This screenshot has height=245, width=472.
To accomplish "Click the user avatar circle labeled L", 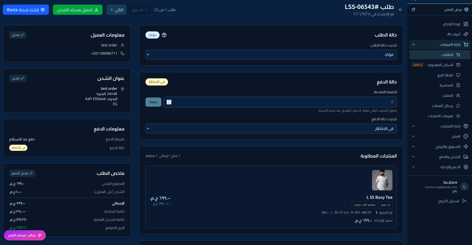I will click(464, 187).
